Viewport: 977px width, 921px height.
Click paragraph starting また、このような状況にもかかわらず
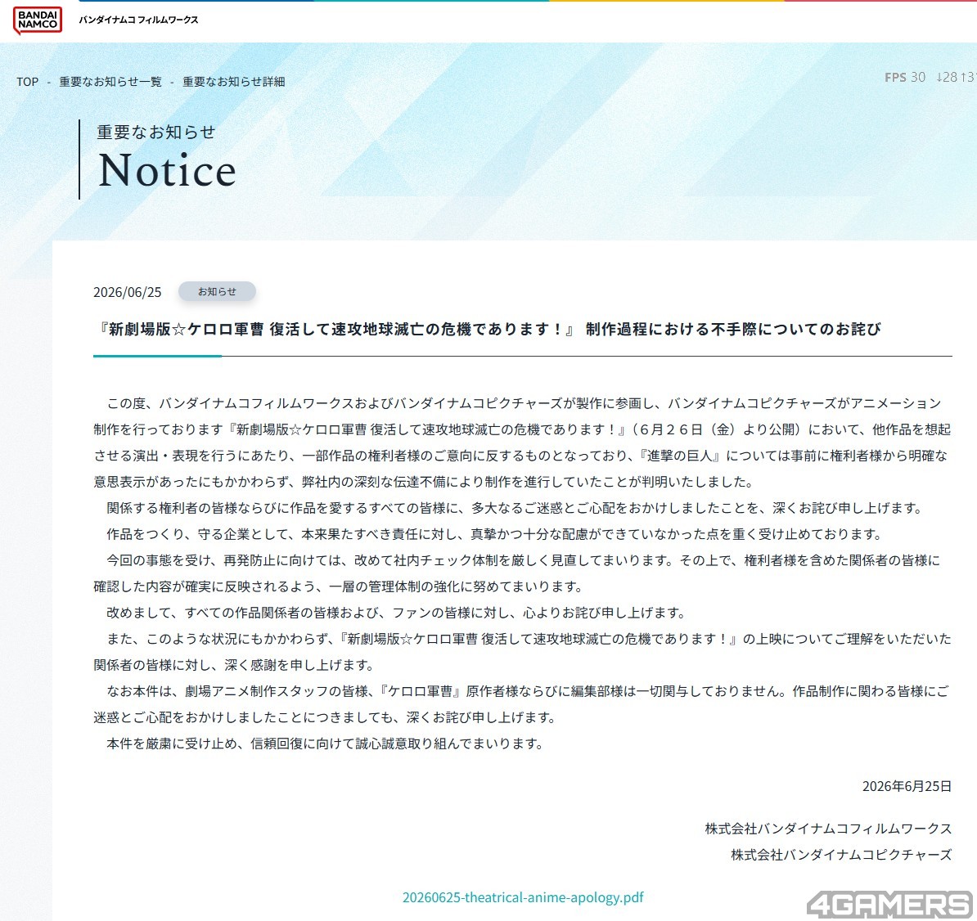(523, 652)
